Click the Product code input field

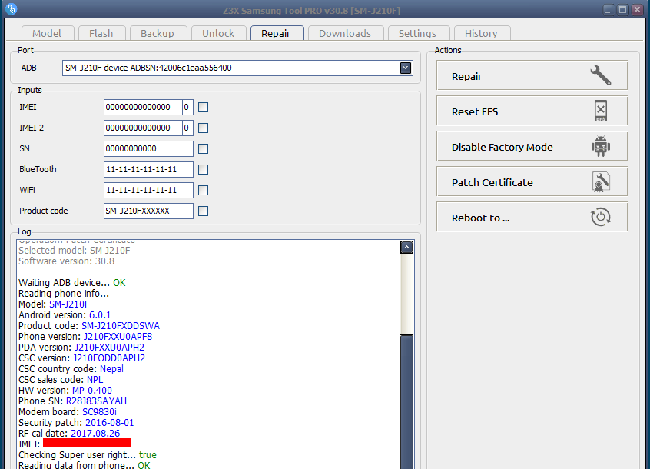click(148, 211)
